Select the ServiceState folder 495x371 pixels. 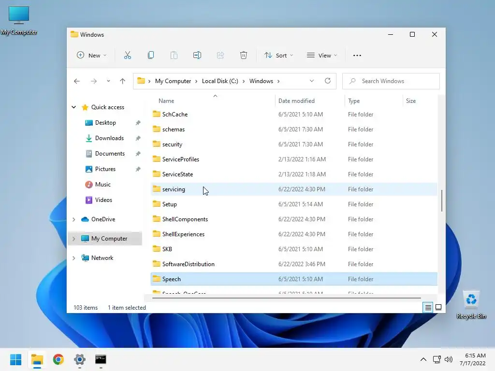pyautogui.click(x=294, y=174)
